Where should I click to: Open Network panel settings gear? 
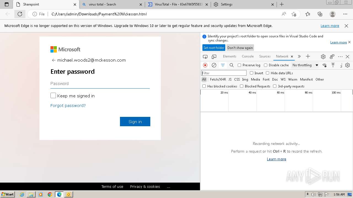(347, 65)
